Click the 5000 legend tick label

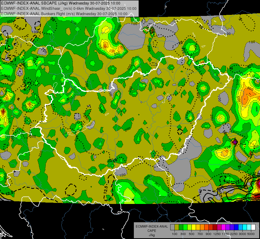pos(251,234)
